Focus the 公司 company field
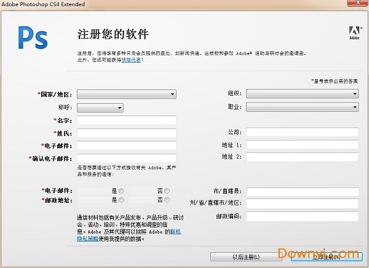Screen dimensions: 369x268 [x=303, y=132]
